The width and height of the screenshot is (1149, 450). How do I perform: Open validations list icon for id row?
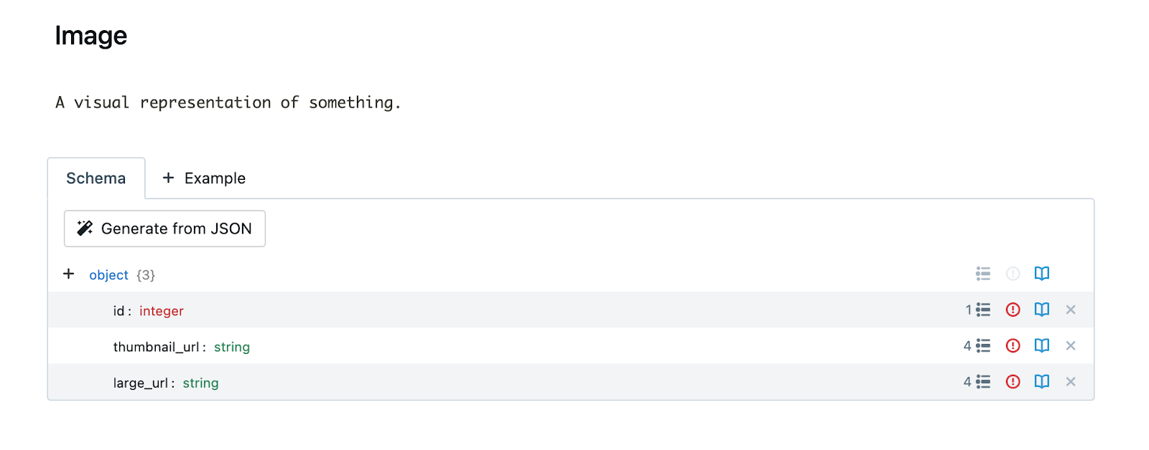pyautogui.click(x=982, y=310)
